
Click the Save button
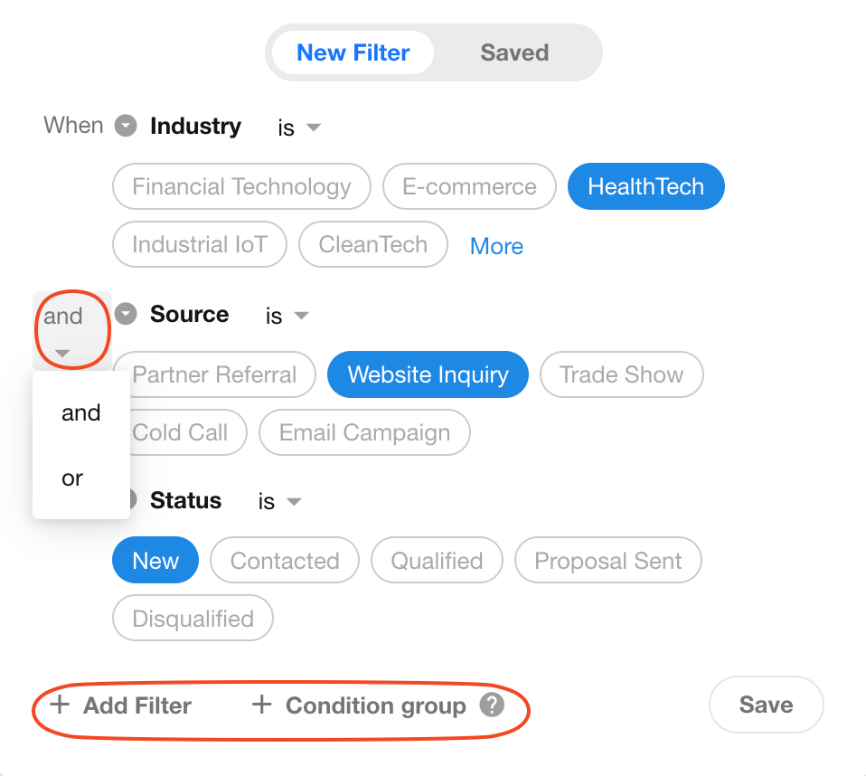(766, 705)
